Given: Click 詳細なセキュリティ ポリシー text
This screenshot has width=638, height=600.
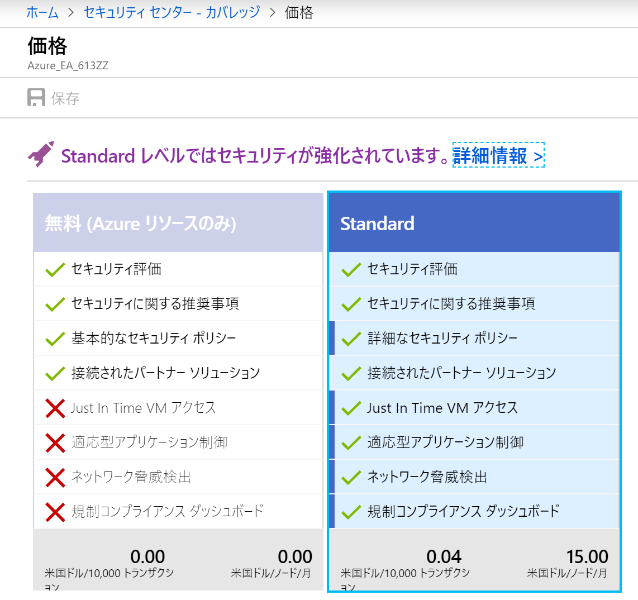Looking at the screenshot, I should tap(442, 338).
